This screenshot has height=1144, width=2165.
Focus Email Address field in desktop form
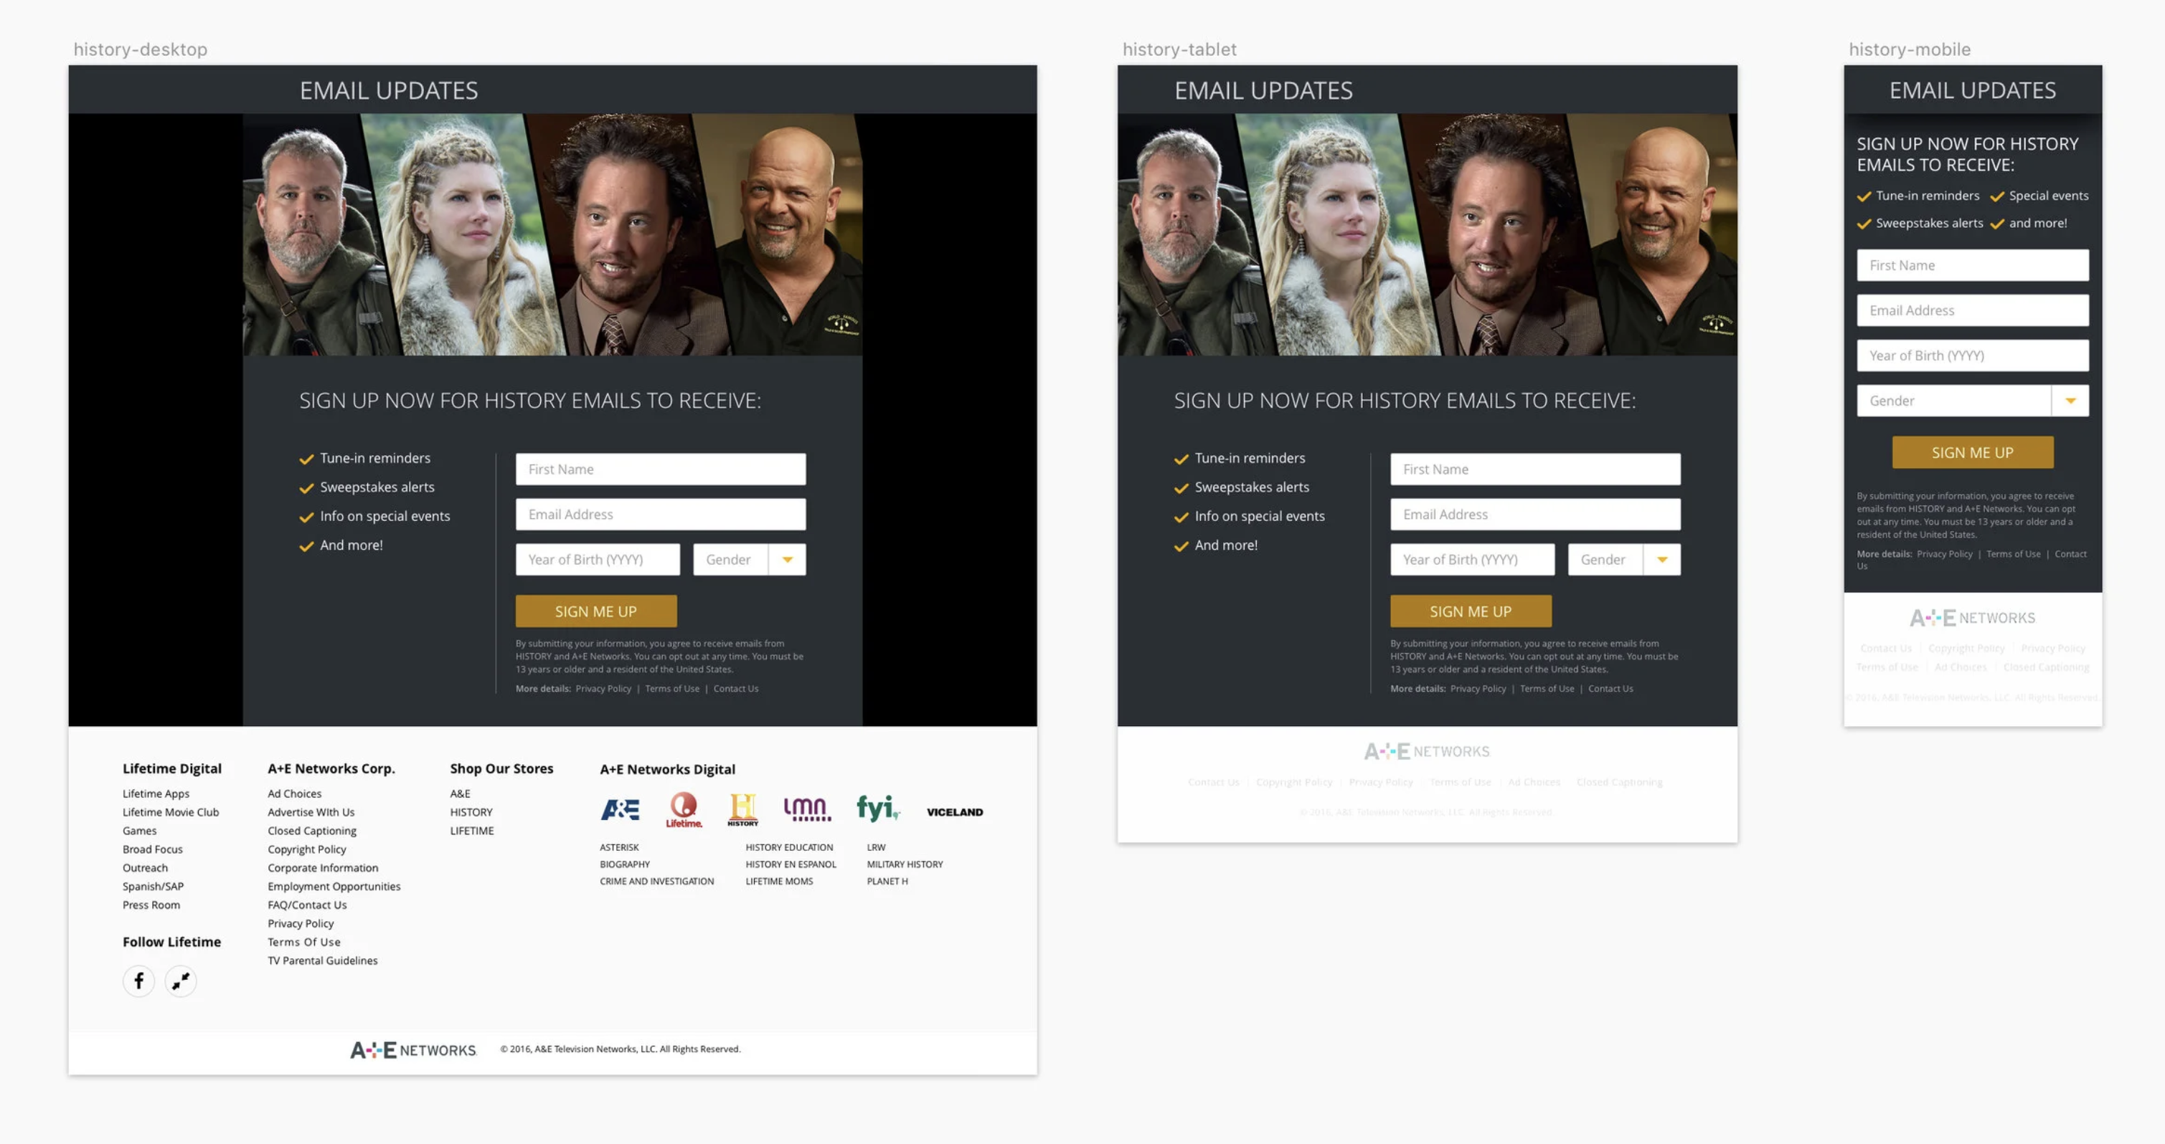[x=661, y=515]
